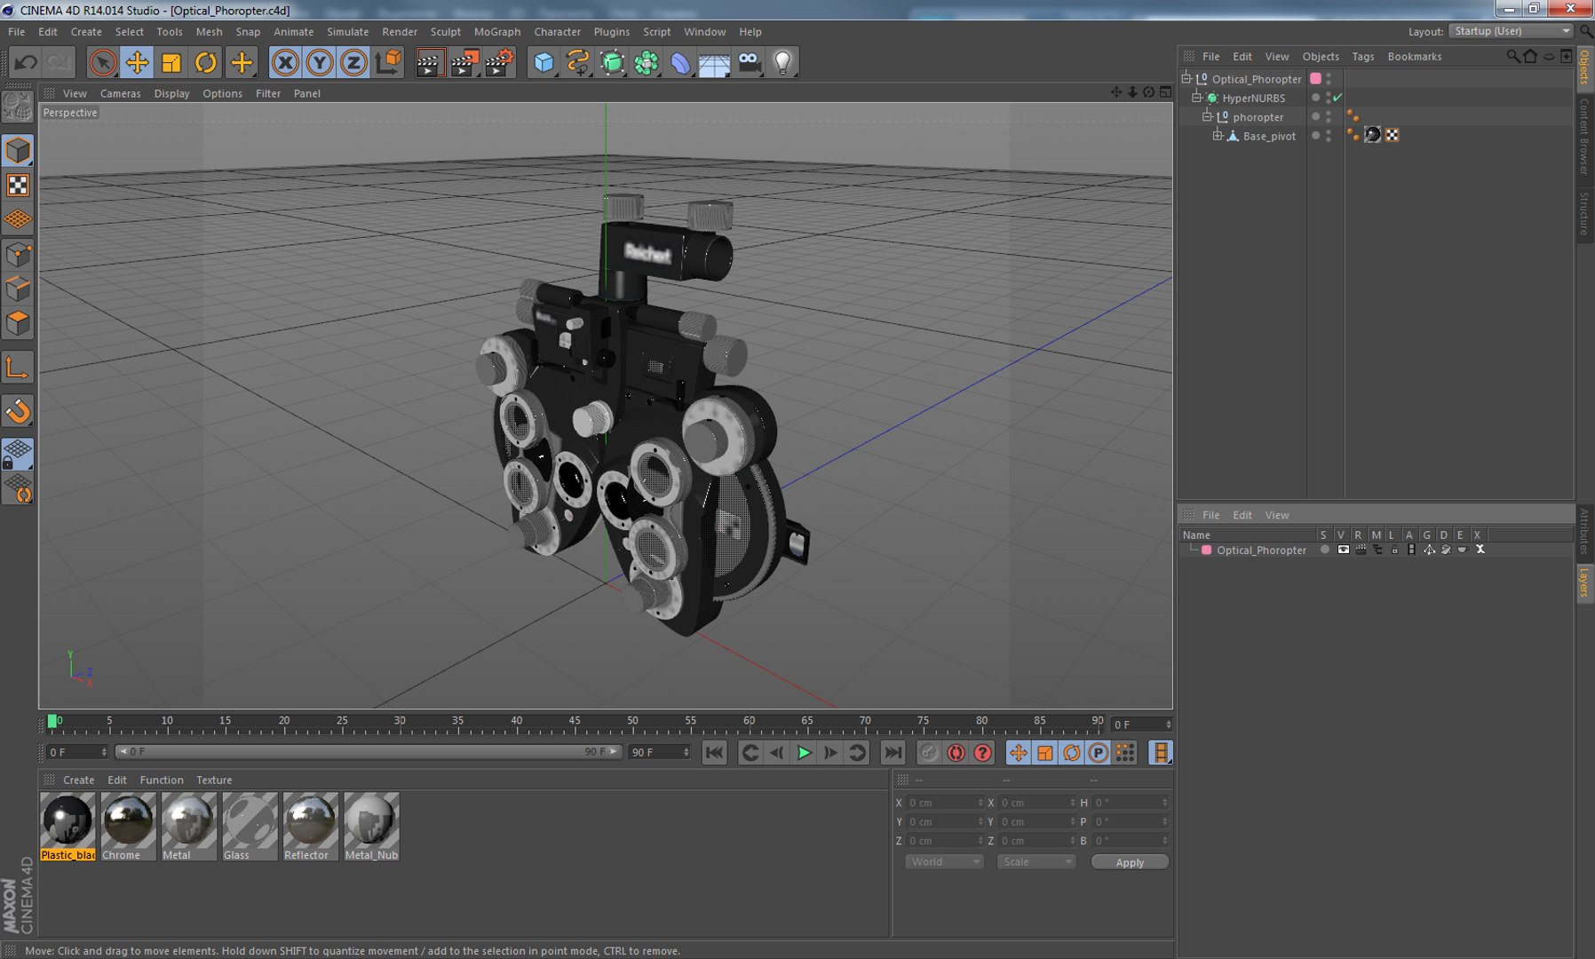Add a camera object

point(750,62)
